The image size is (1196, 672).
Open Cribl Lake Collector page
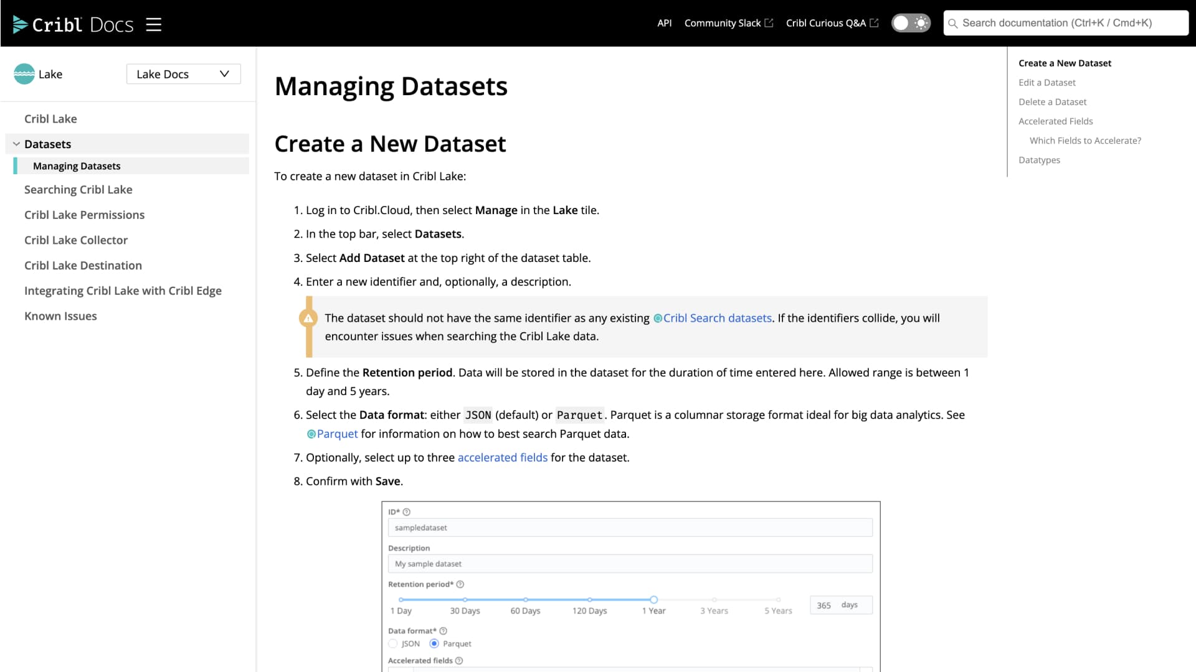[x=76, y=240]
